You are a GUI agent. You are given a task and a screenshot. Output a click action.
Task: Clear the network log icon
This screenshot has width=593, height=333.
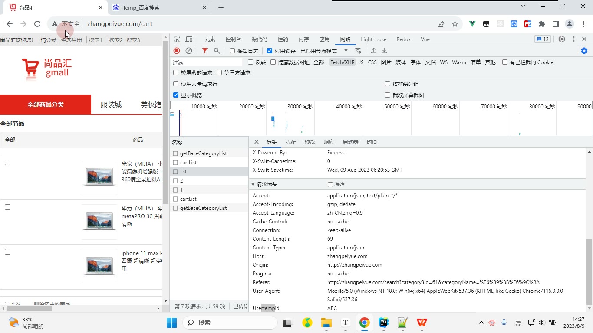pos(189,51)
